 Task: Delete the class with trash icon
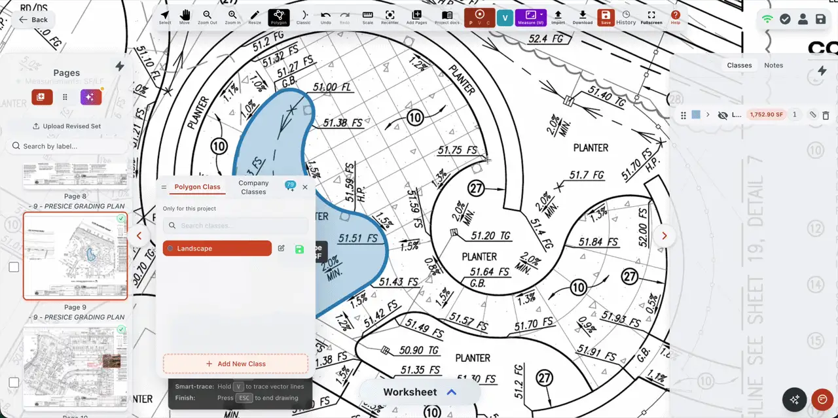(x=826, y=115)
